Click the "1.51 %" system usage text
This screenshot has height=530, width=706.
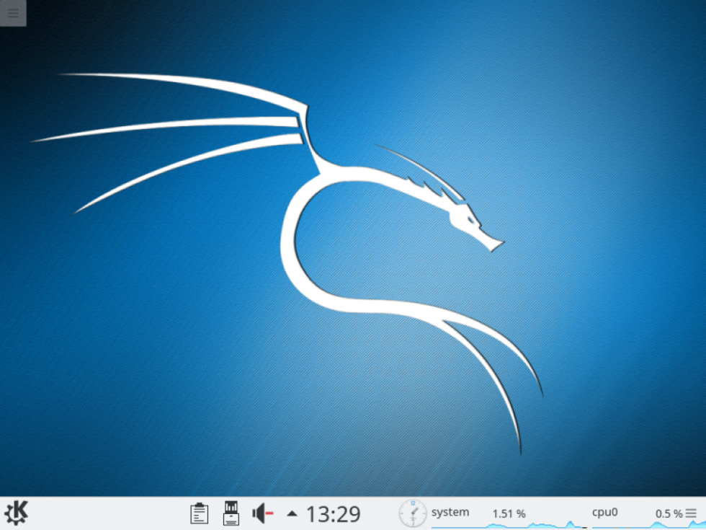[x=509, y=513]
